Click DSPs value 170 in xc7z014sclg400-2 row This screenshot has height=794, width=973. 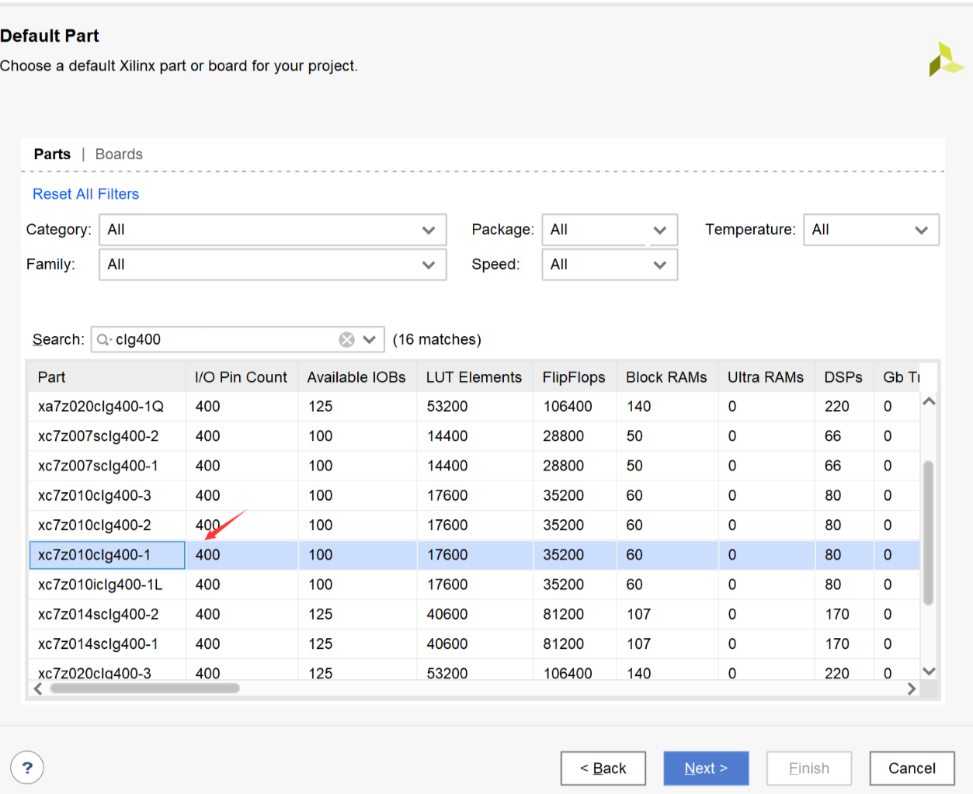[x=837, y=614]
